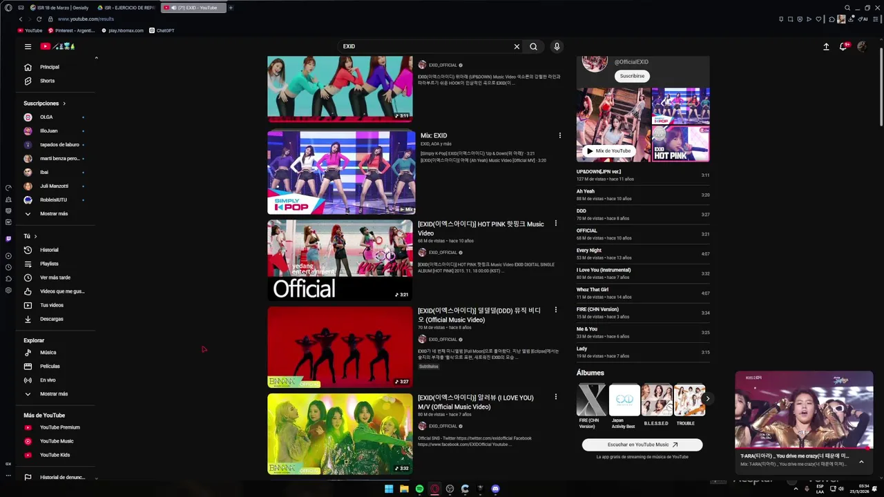Play the Mix: EXID thumbnail
The height and width of the screenshot is (497, 884).
tap(341, 173)
